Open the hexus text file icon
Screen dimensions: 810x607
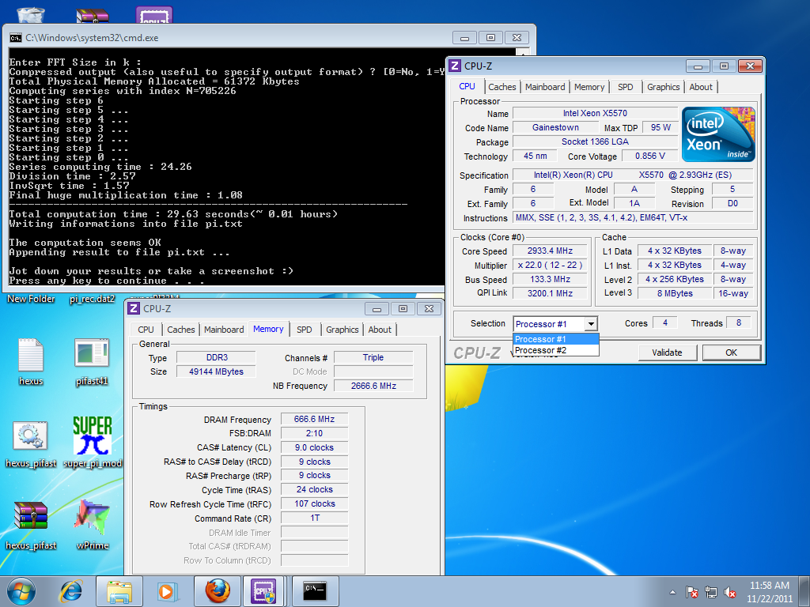click(31, 362)
